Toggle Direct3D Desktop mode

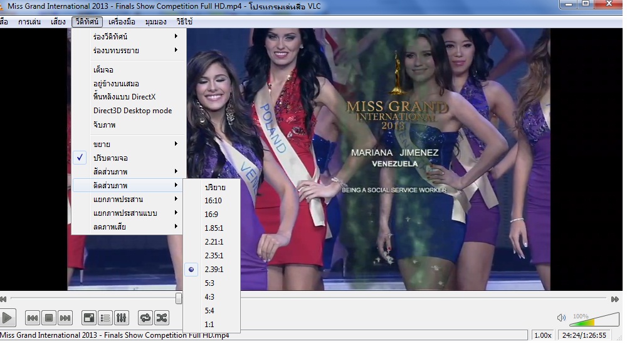pos(127,111)
